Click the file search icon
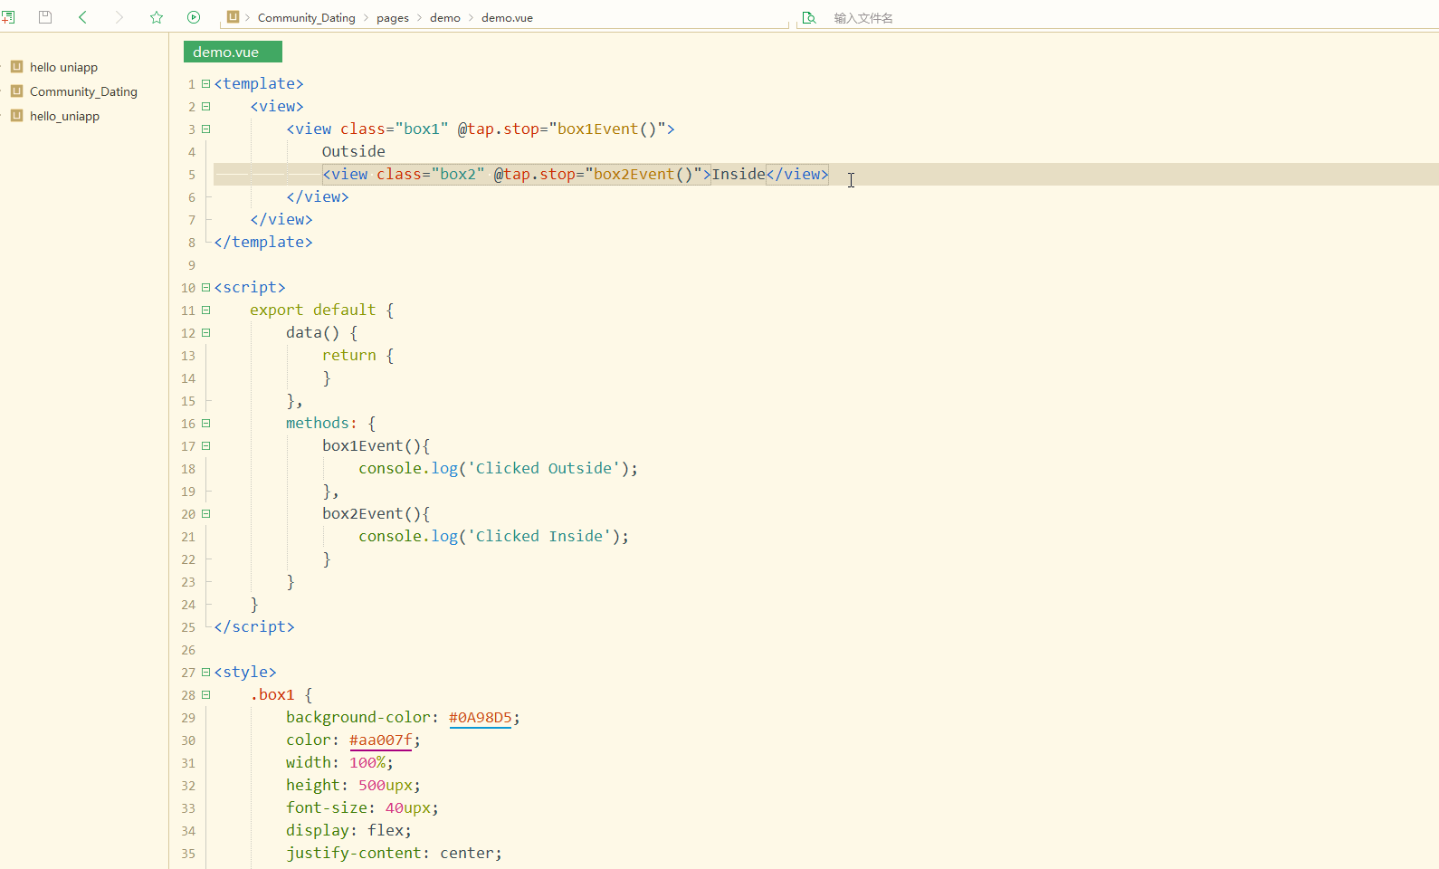The width and height of the screenshot is (1439, 869). (809, 17)
